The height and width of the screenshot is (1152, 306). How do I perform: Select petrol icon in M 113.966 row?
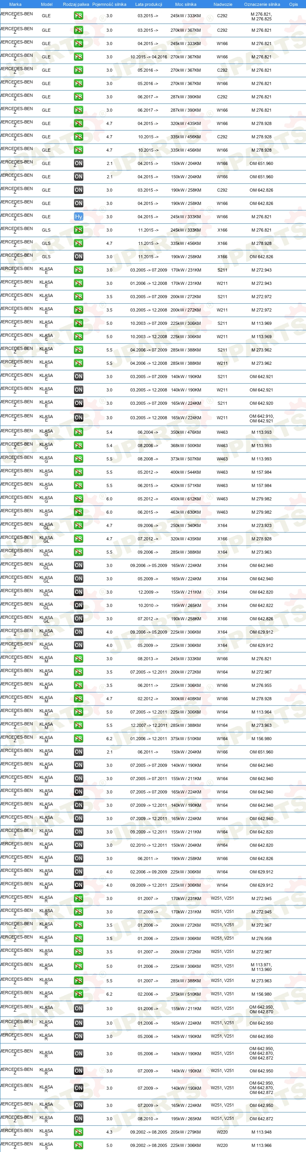[79, 1145]
